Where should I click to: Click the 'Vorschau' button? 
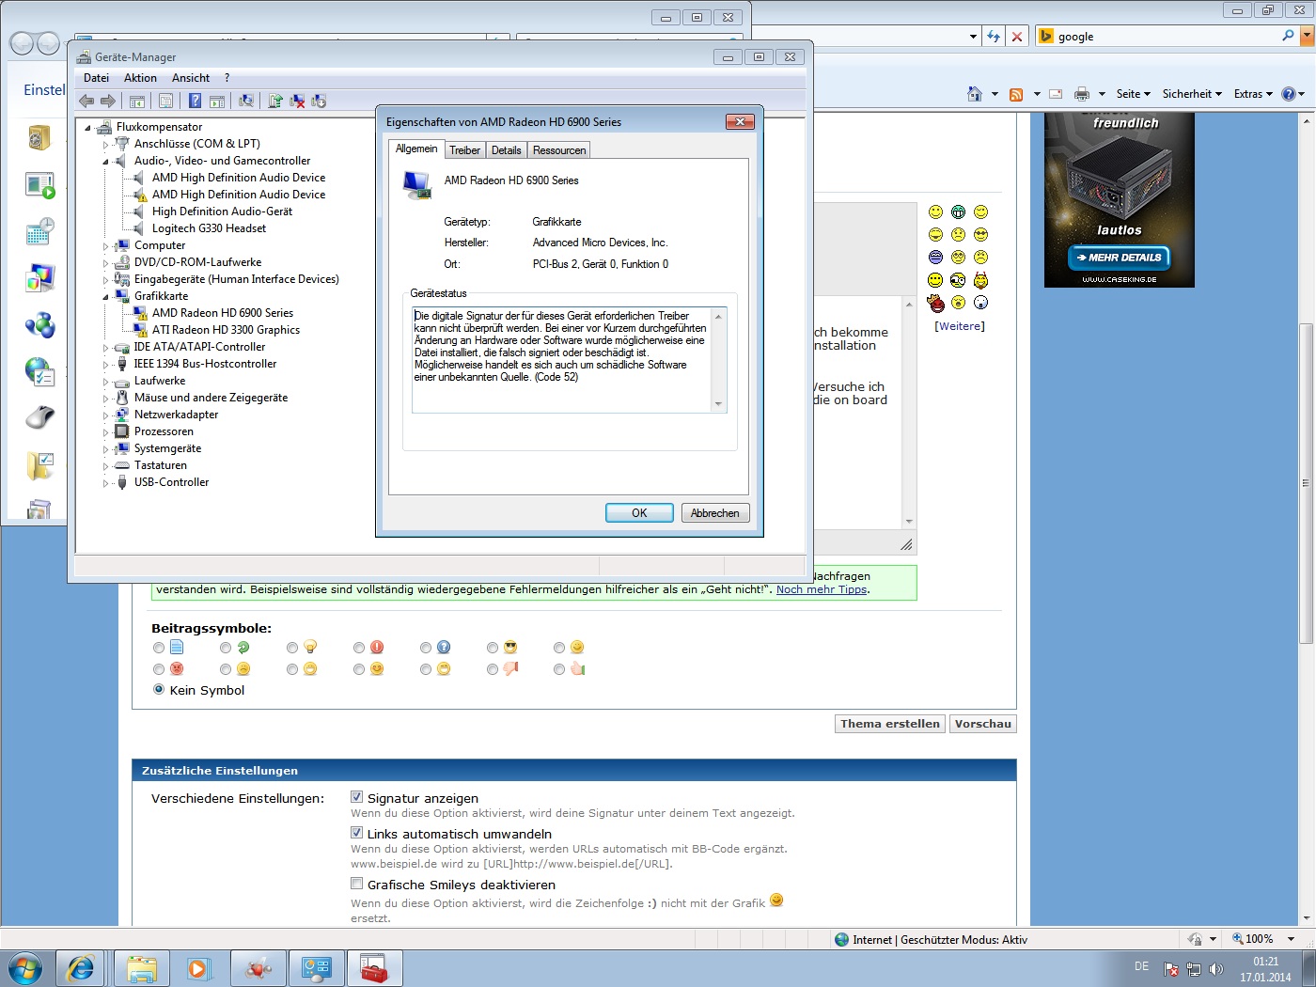pyautogui.click(x=983, y=724)
